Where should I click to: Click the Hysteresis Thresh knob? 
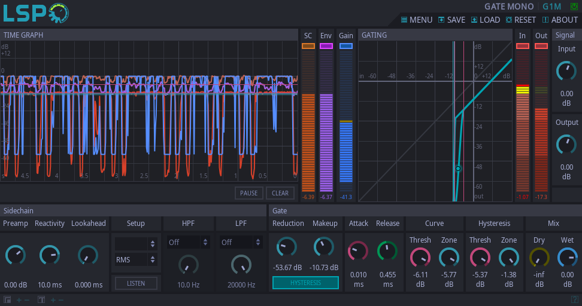(480, 257)
